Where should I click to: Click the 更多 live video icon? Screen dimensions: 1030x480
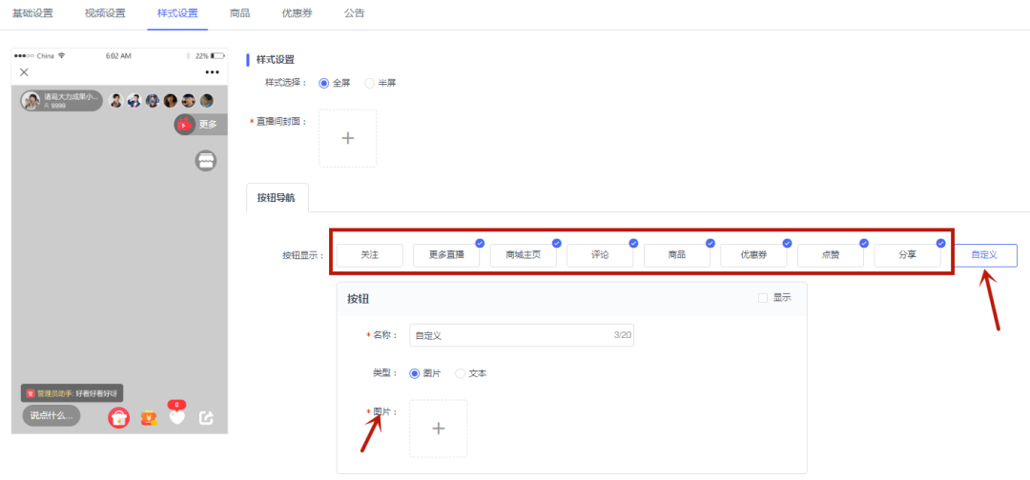pyautogui.click(x=185, y=124)
